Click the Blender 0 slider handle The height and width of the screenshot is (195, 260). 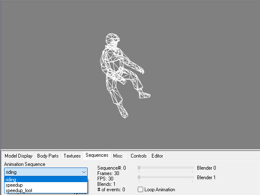tap(139, 168)
